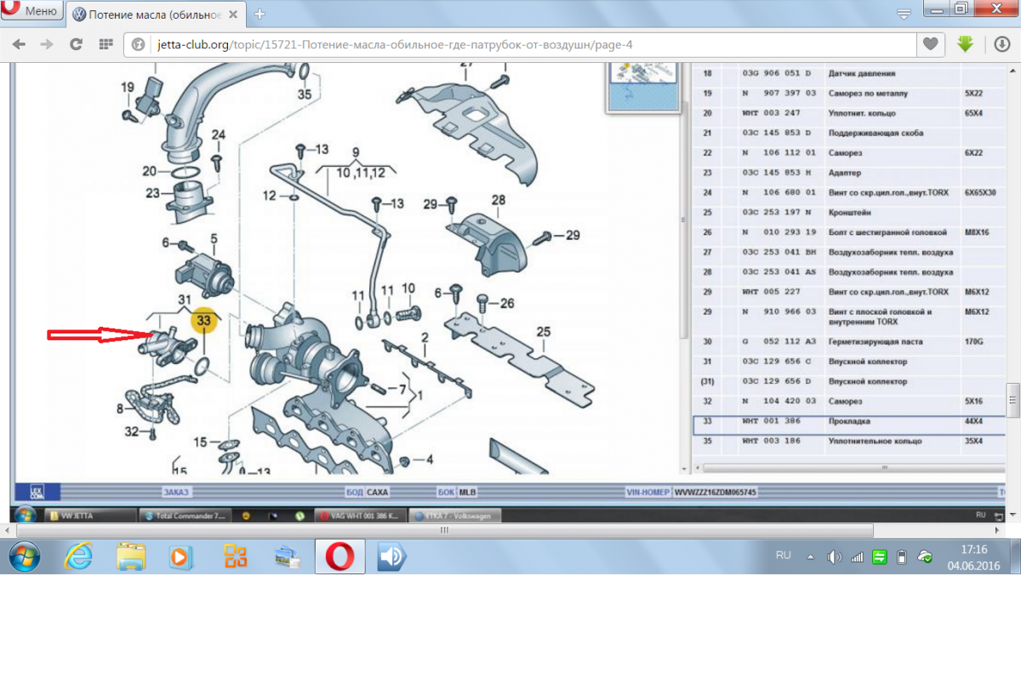
Task: Reload the current page
Action: tap(77, 44)
